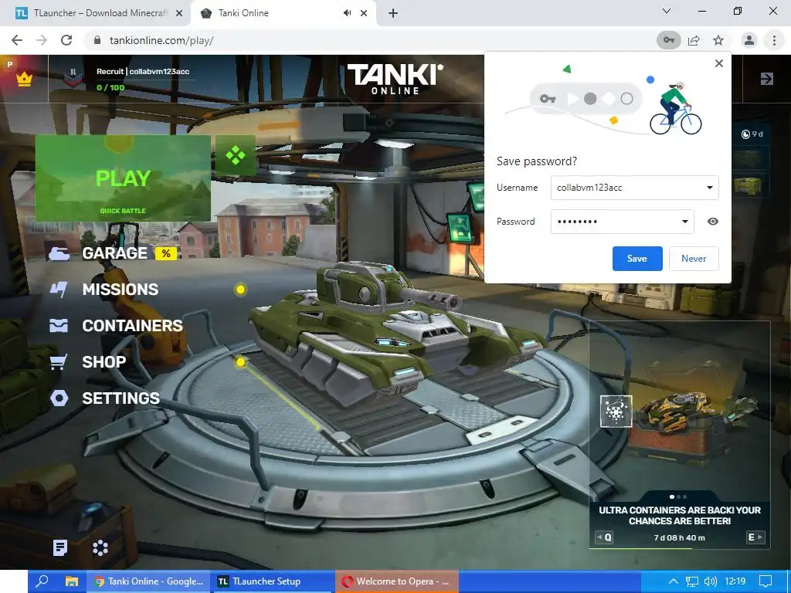The width and height of the screenshot is (791, 593).
Task: Expand the Username dropdown arrow
Action: pos(709,188)
